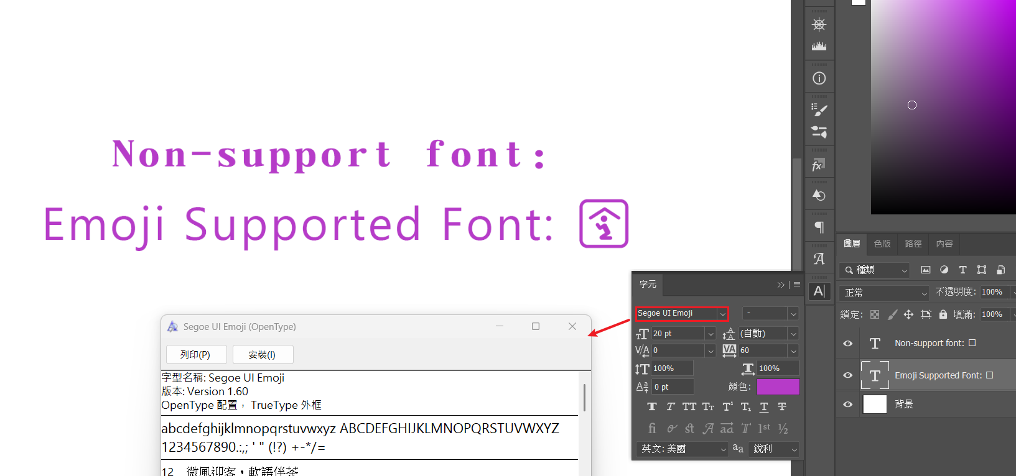The width and height of the screenshot is (1016, 476).
Task: Click the standard ligatures fi icon
Action: [652, 428]
